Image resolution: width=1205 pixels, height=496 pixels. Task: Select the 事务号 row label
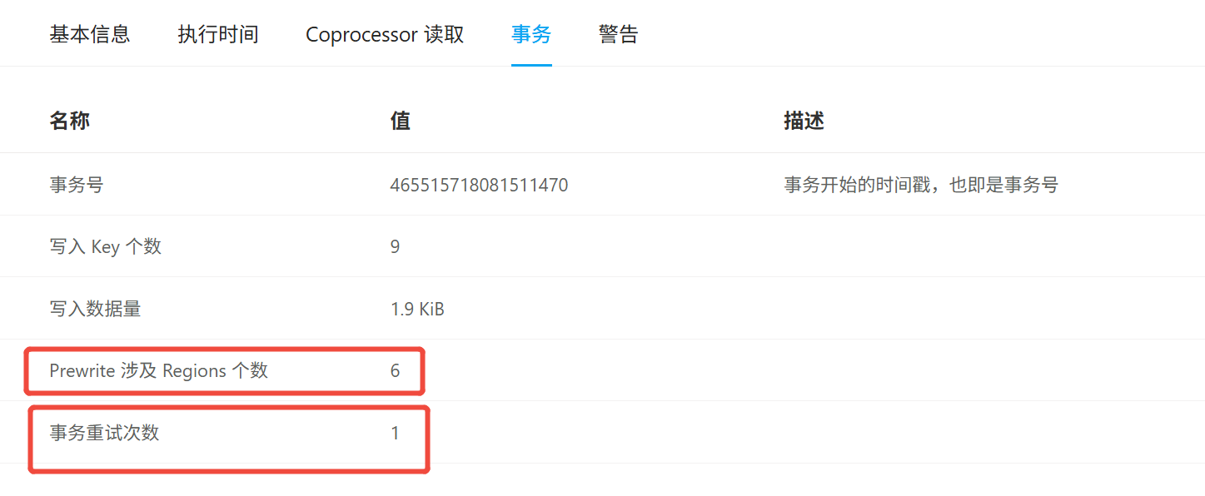coord(77,185)
